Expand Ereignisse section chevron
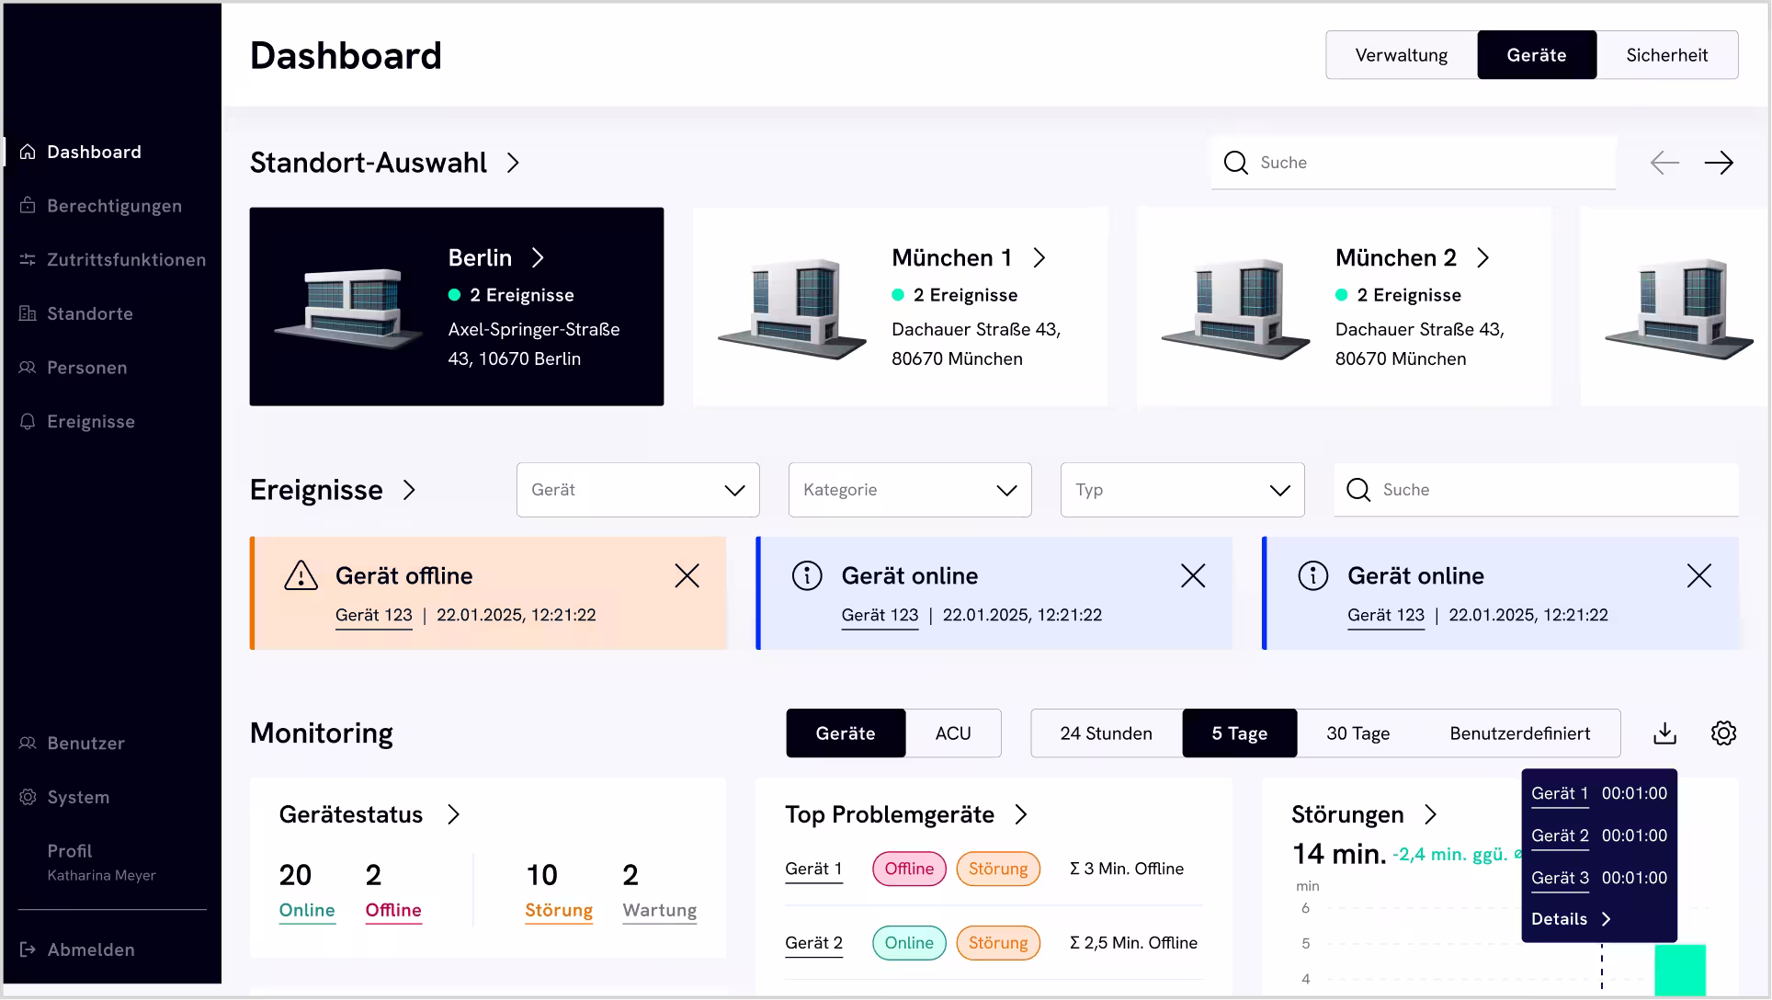 pyautogui.click(x=409, y=490)
